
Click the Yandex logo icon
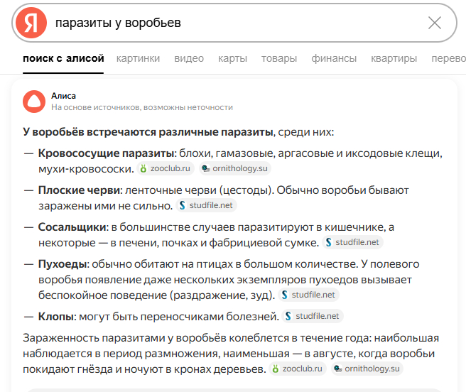pos(31,23)
